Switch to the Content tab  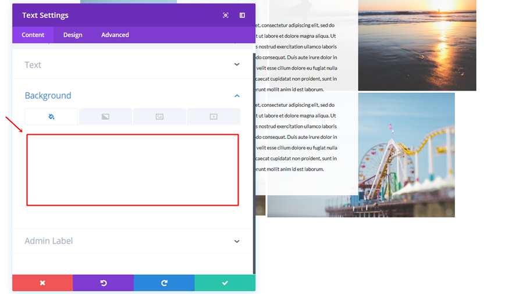point(33,35)
